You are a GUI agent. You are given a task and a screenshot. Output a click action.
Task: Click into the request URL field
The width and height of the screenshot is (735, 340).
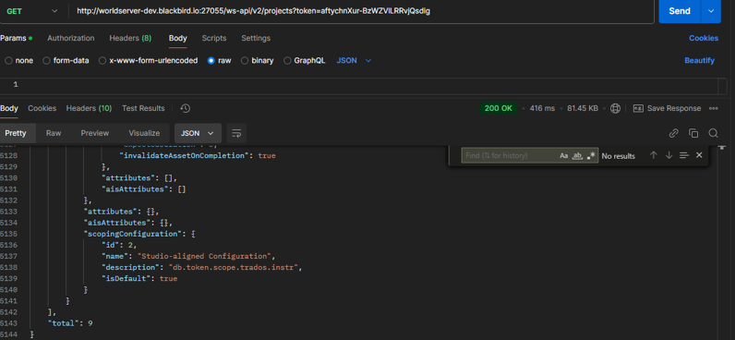tap(361, 11)
